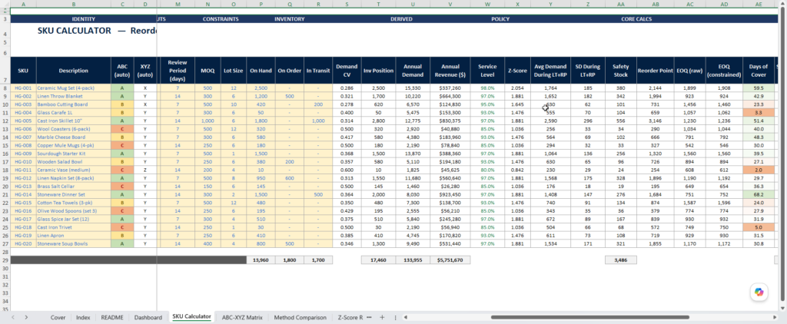Click the Days of Cover heading
Viewport: 787px width, 324px height.
pyautogui.click(x=758, y=71)
